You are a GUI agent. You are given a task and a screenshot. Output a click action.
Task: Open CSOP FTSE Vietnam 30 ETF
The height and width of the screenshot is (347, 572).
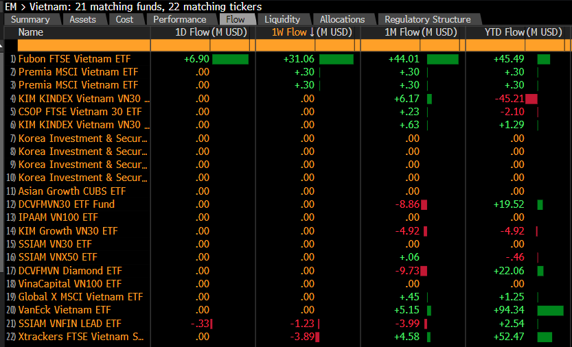click(80, 112)
